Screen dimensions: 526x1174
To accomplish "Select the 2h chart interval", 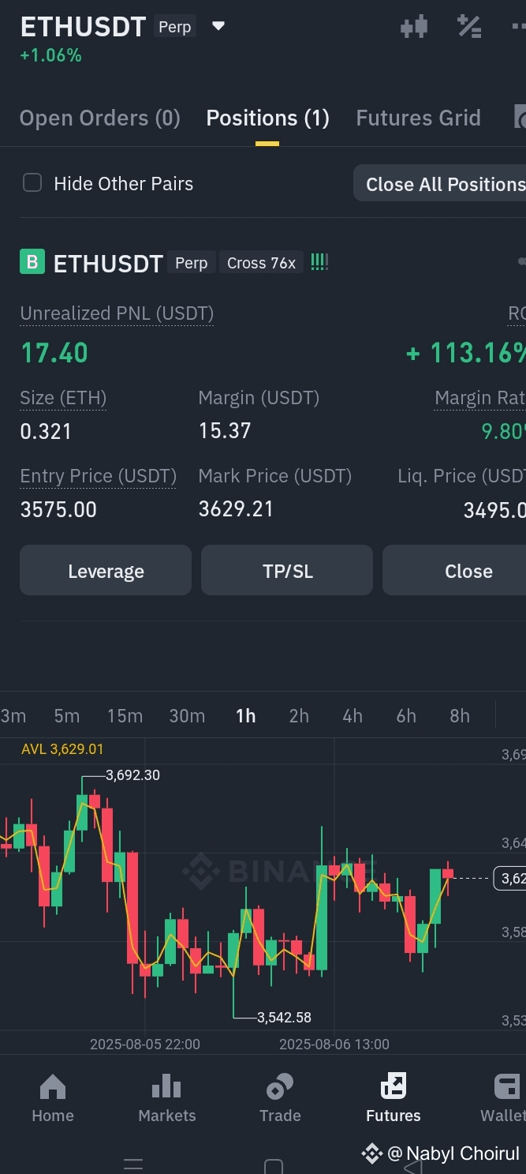I will click(299, 716).
